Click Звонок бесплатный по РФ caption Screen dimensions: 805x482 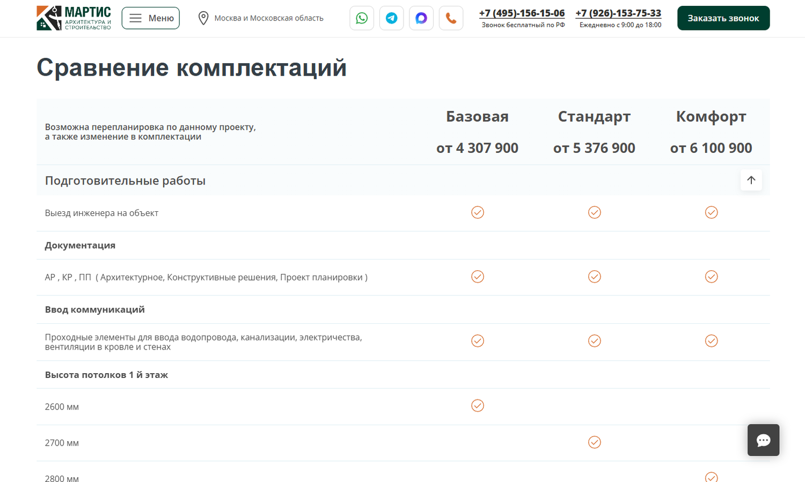[523, 25]
